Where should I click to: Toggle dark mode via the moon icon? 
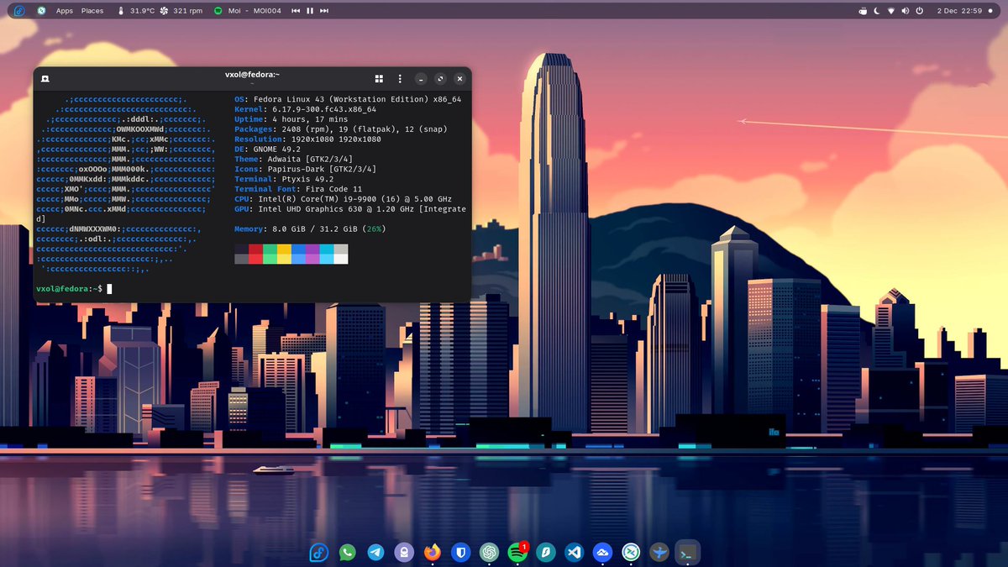pos(876,11)
